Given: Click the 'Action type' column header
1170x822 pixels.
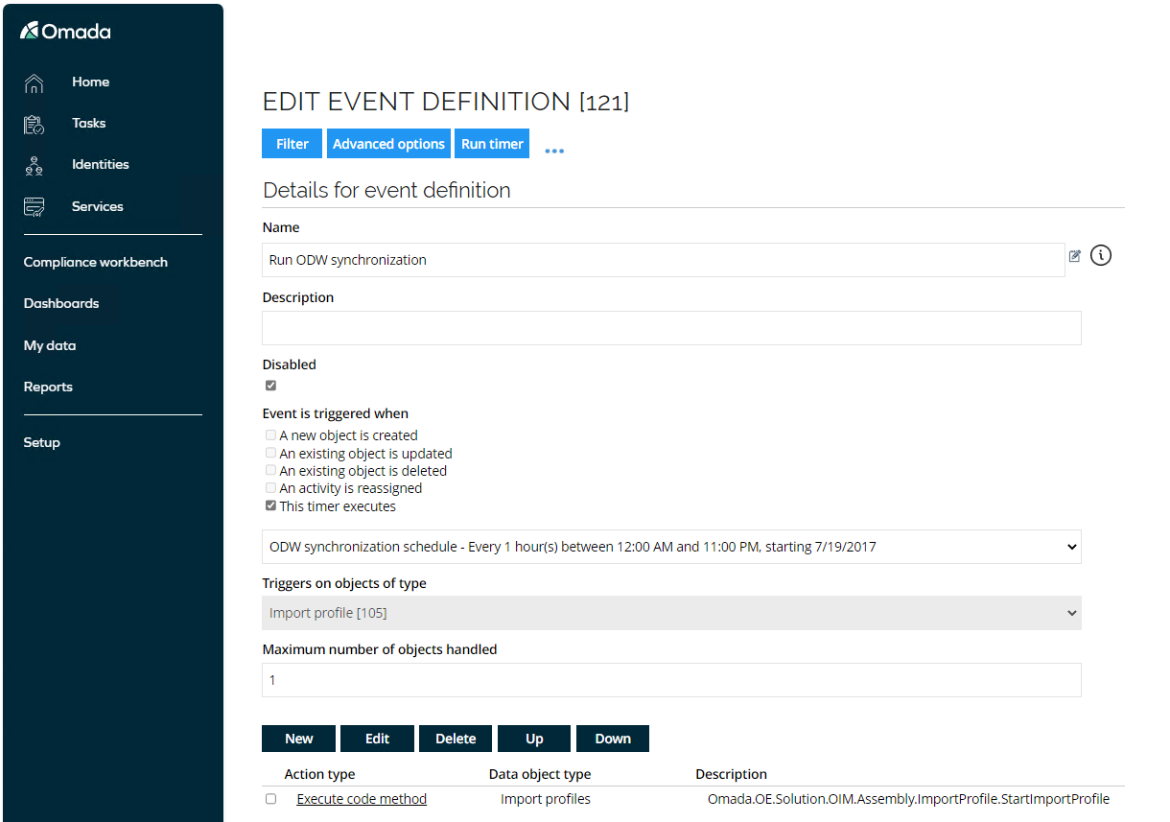Looking at the screenshot, I should (319, 774).
